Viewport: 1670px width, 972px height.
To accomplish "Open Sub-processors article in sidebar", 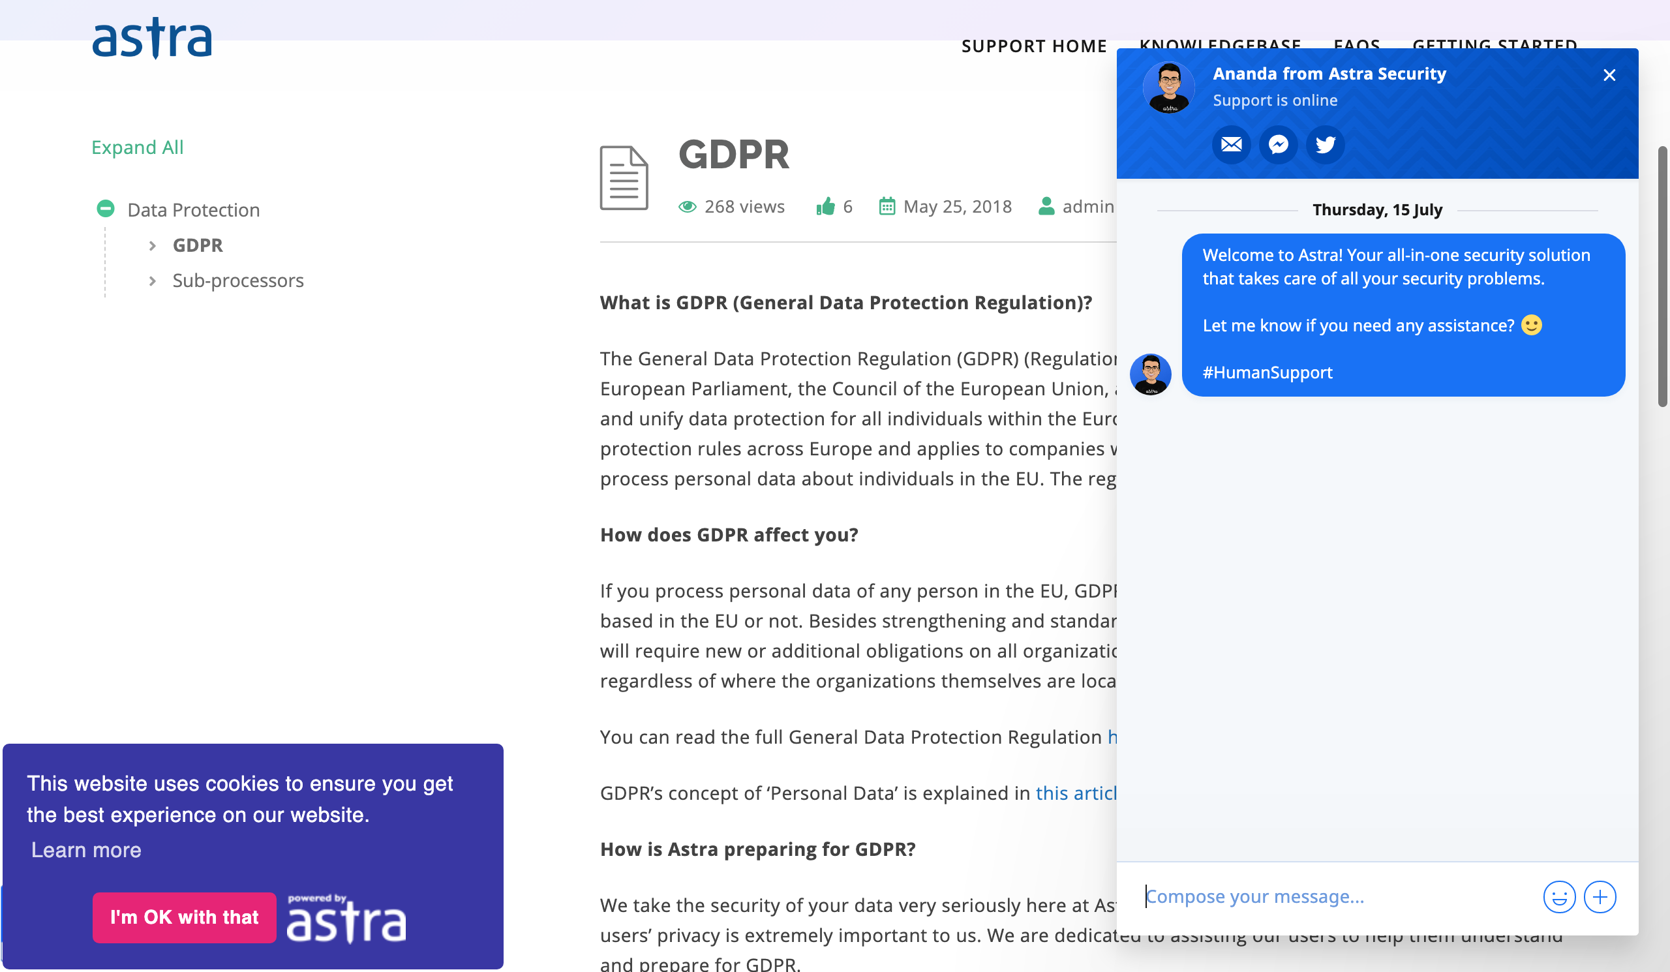I will click(238, 281).
